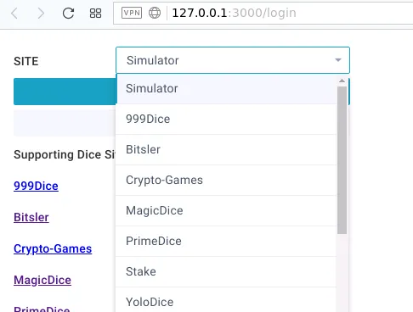This screenshot has width=413, height=312.
Task: Choose MagicDice in the dropdown list
Action: coord(226,210)
